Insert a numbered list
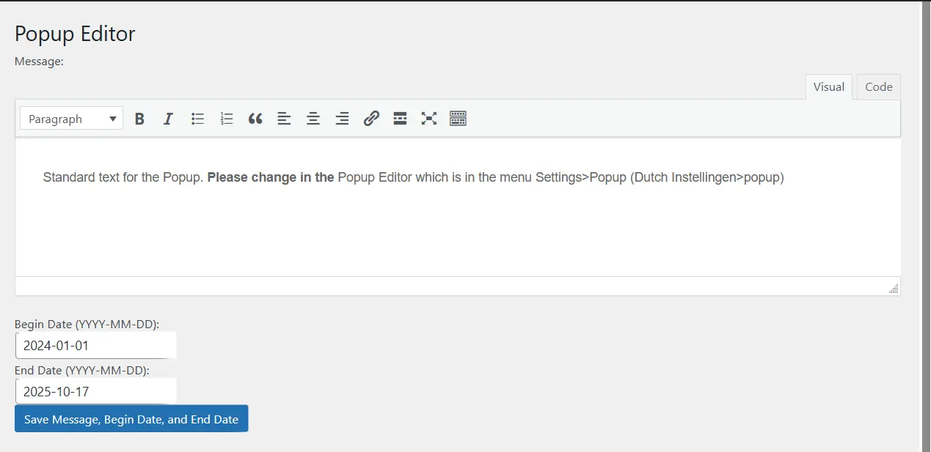The height and width of the screenshot is (452, 931). (x=226, y=118)
